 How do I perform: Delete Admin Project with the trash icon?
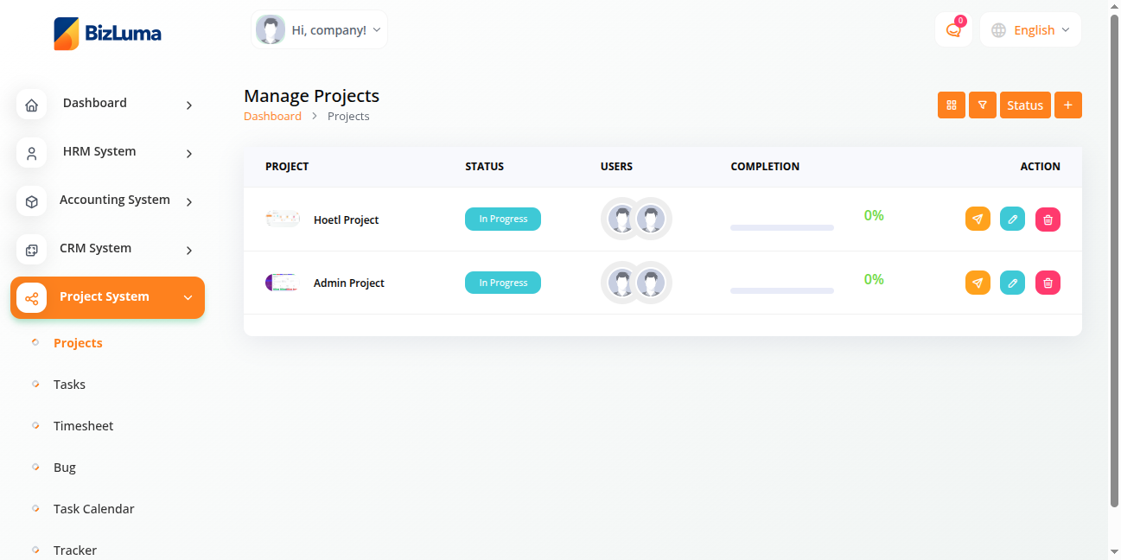pos(1048,283)
